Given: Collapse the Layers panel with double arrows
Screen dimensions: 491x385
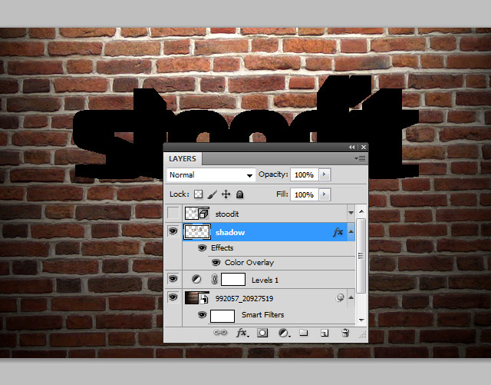Looking at the screenshot, I should click(352, 147).
